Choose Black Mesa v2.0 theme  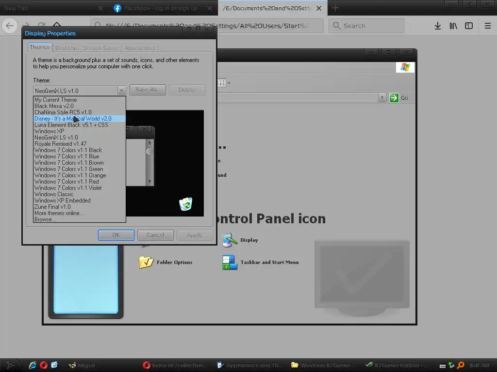[x=80, y=106]
